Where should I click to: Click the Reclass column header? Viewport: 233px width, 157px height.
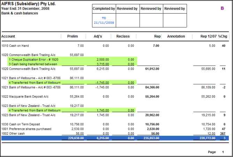pyautogui.click(x=123, y=37)
